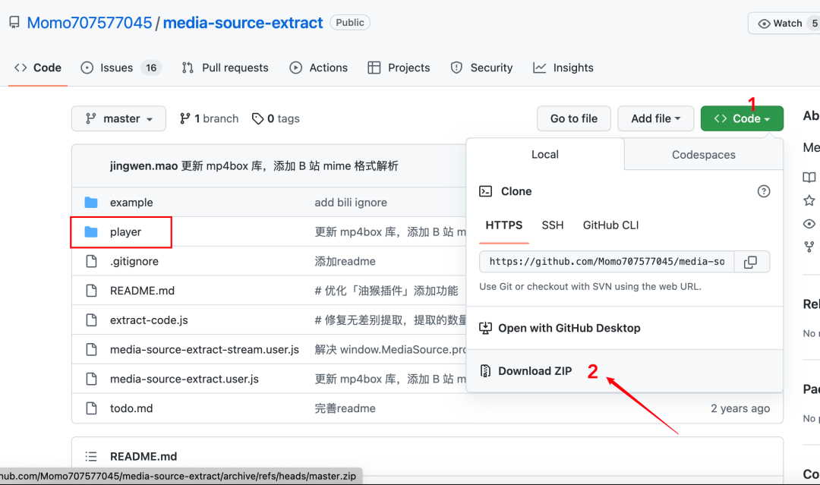View the 1 branch link
820x485 pixels.
(x=209, y=118)
